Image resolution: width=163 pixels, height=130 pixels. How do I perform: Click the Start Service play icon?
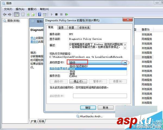[x=51, y=14]
